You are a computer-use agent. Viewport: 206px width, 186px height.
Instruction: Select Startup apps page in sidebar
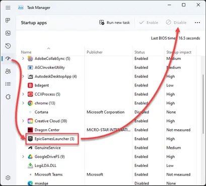coord(8,58)
